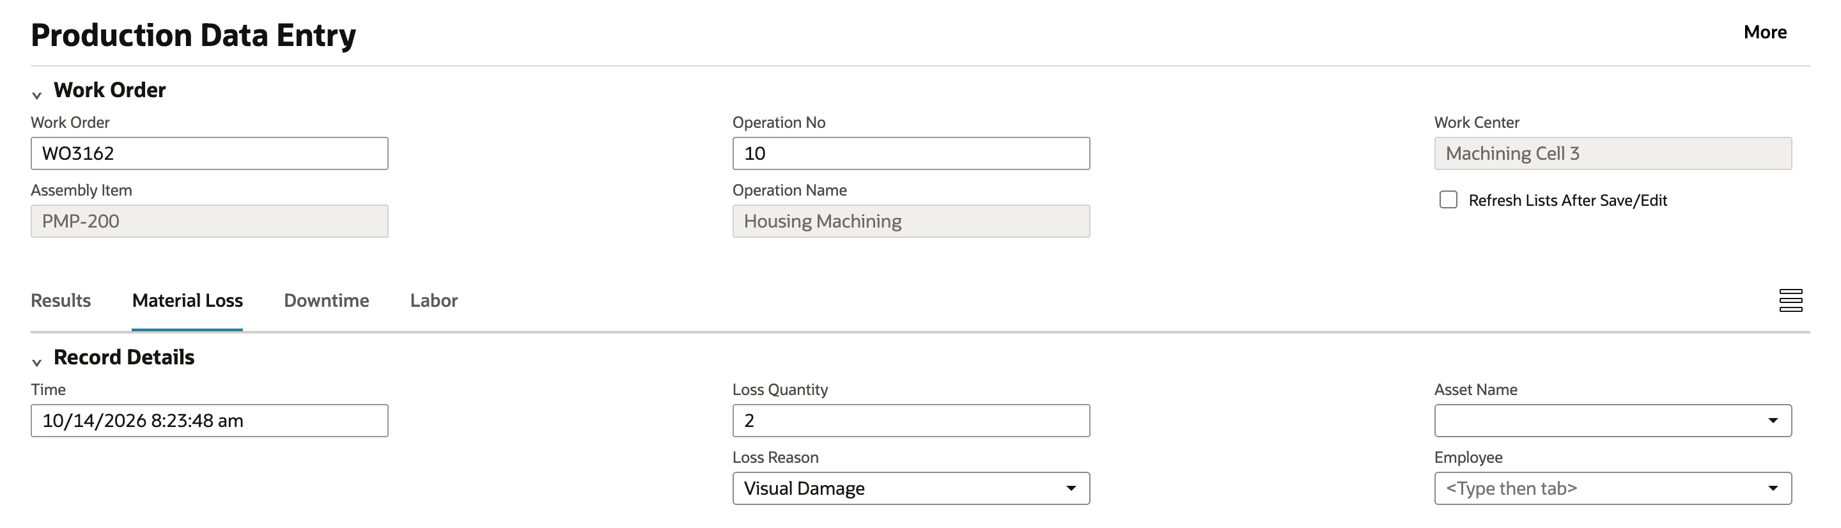The image size is (1841, 528).
Task: Click the Time input field
Action: click(210, 421)
